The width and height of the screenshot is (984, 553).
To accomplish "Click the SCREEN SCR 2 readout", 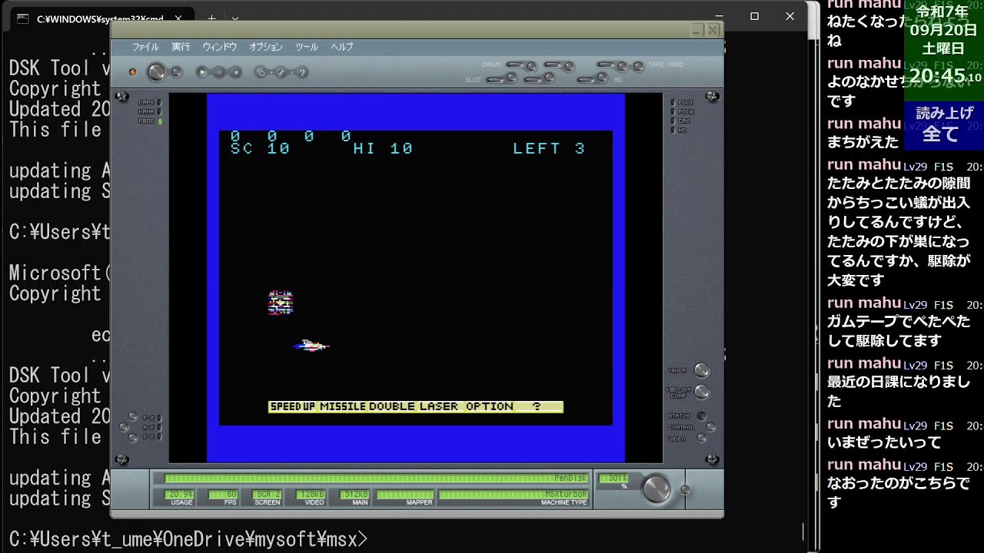I will point(268,495).
